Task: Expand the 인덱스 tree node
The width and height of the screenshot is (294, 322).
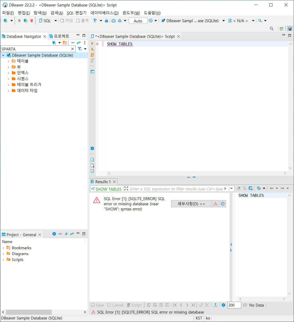Action: click(8, 73)
